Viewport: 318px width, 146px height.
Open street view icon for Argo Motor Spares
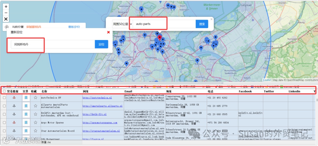pos(26,122)
